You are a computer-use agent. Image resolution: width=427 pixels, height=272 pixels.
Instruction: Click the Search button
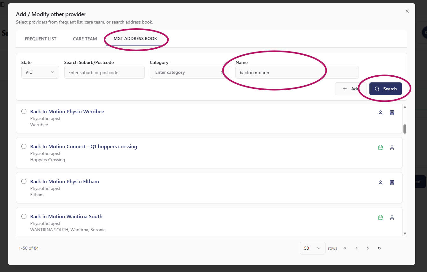[386, 89]
